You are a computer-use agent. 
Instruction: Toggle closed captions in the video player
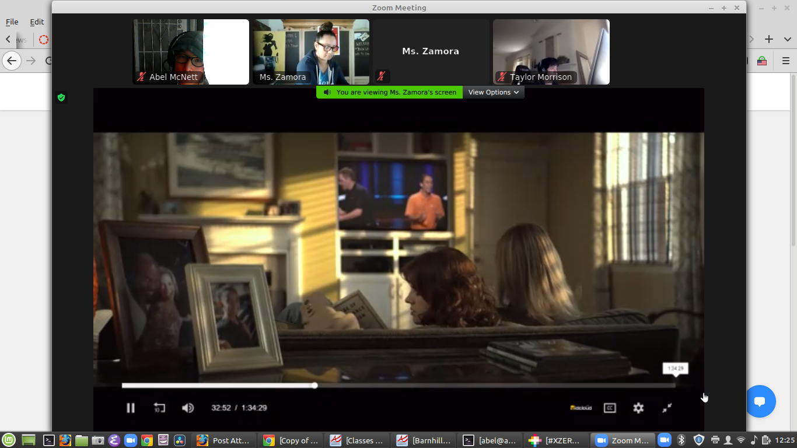coord(610,408)
